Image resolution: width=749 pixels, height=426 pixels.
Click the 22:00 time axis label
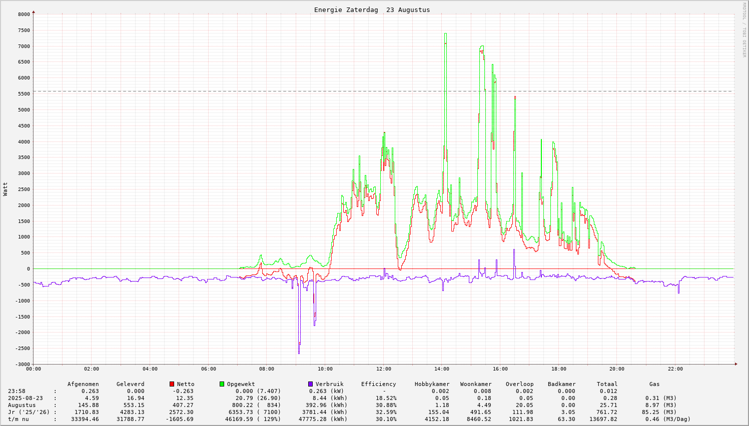[675, 369]
